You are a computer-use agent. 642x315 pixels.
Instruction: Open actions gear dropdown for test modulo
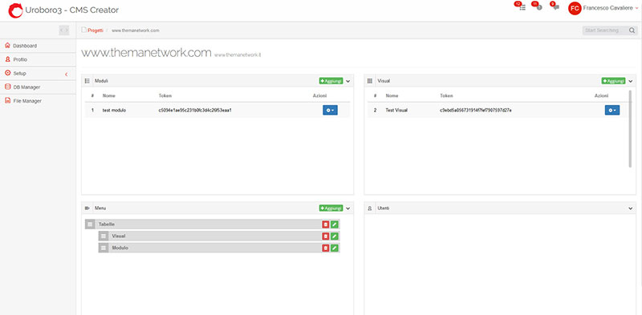pyautogui.click(x=330, y=110)
